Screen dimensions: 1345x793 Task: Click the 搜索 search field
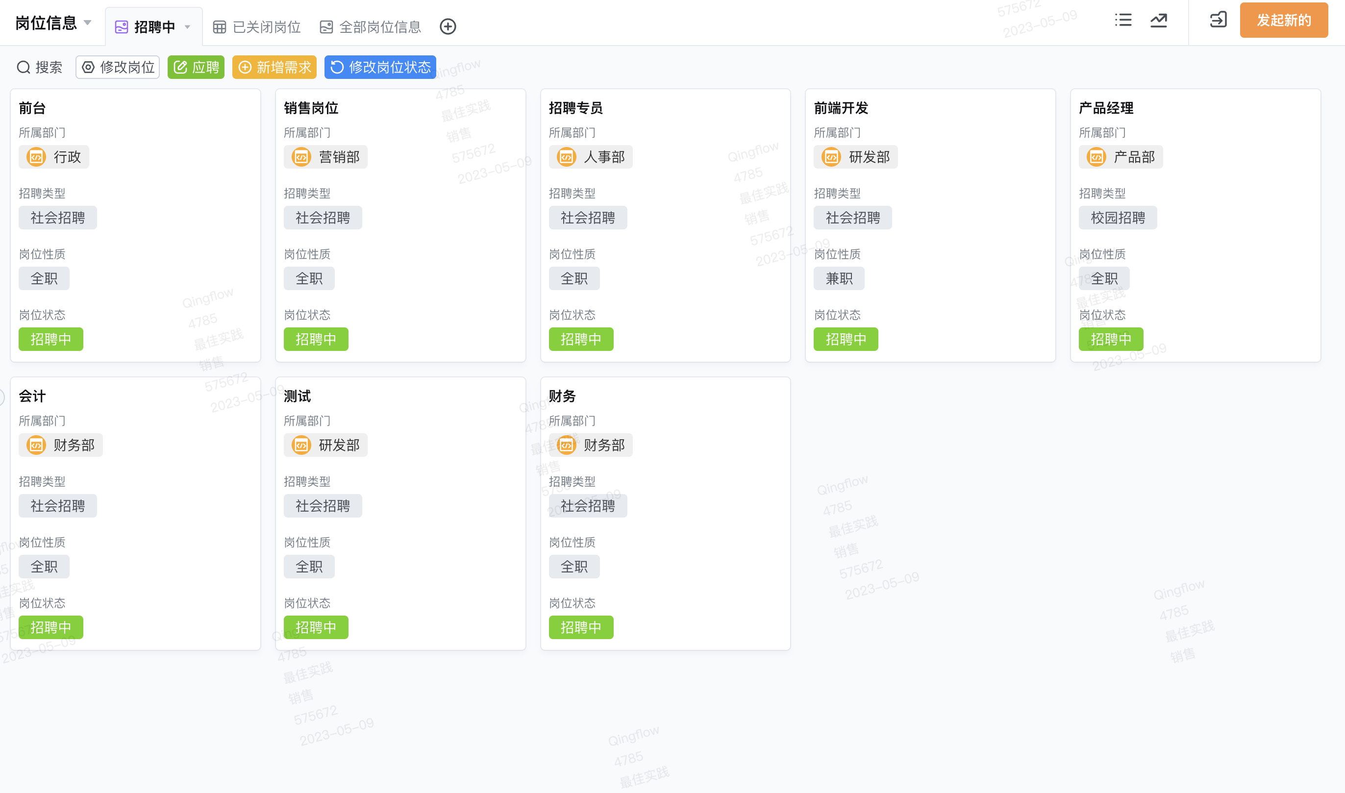pos(40,67)
